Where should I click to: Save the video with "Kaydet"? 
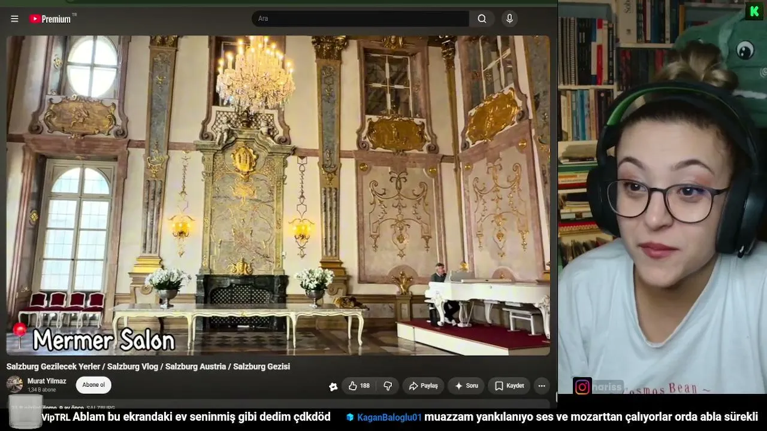509,386
